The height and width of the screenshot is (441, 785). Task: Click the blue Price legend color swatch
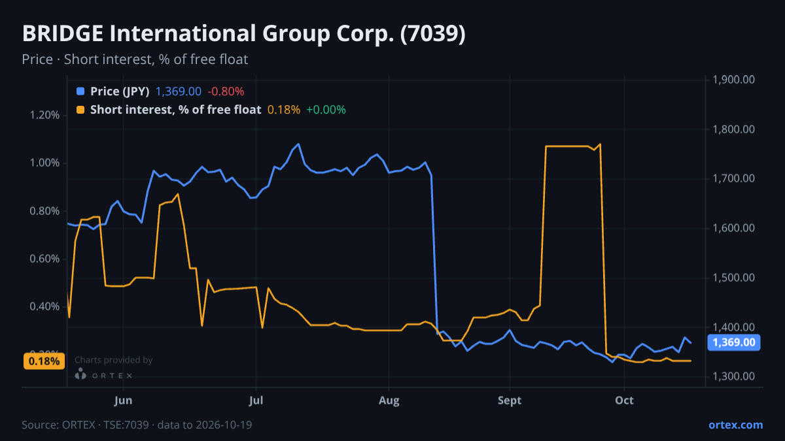80,91
